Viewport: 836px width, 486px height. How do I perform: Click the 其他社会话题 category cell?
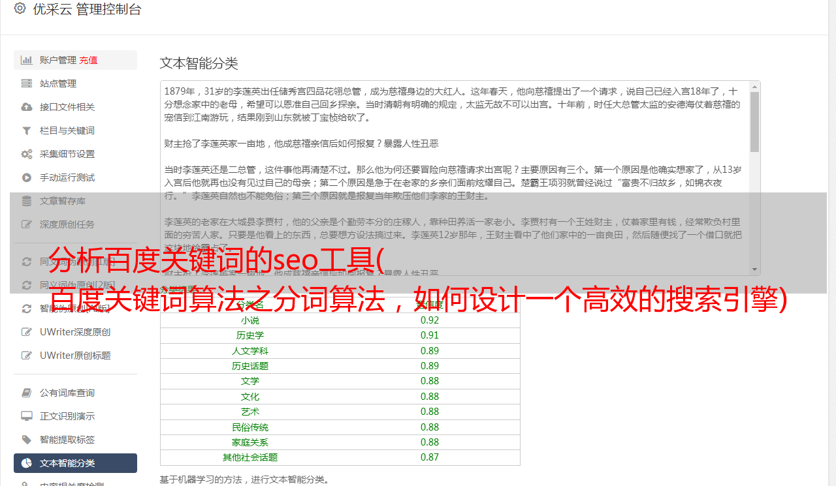(x=250, y=457)
